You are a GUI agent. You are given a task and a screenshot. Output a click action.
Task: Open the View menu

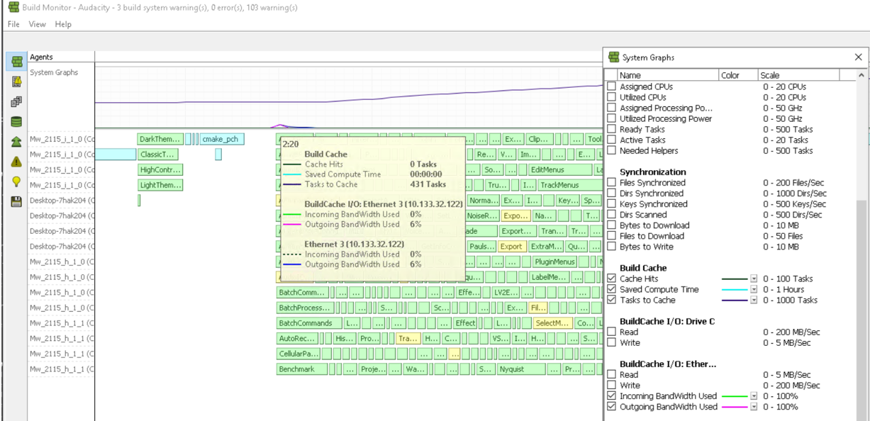coord(37,24)
